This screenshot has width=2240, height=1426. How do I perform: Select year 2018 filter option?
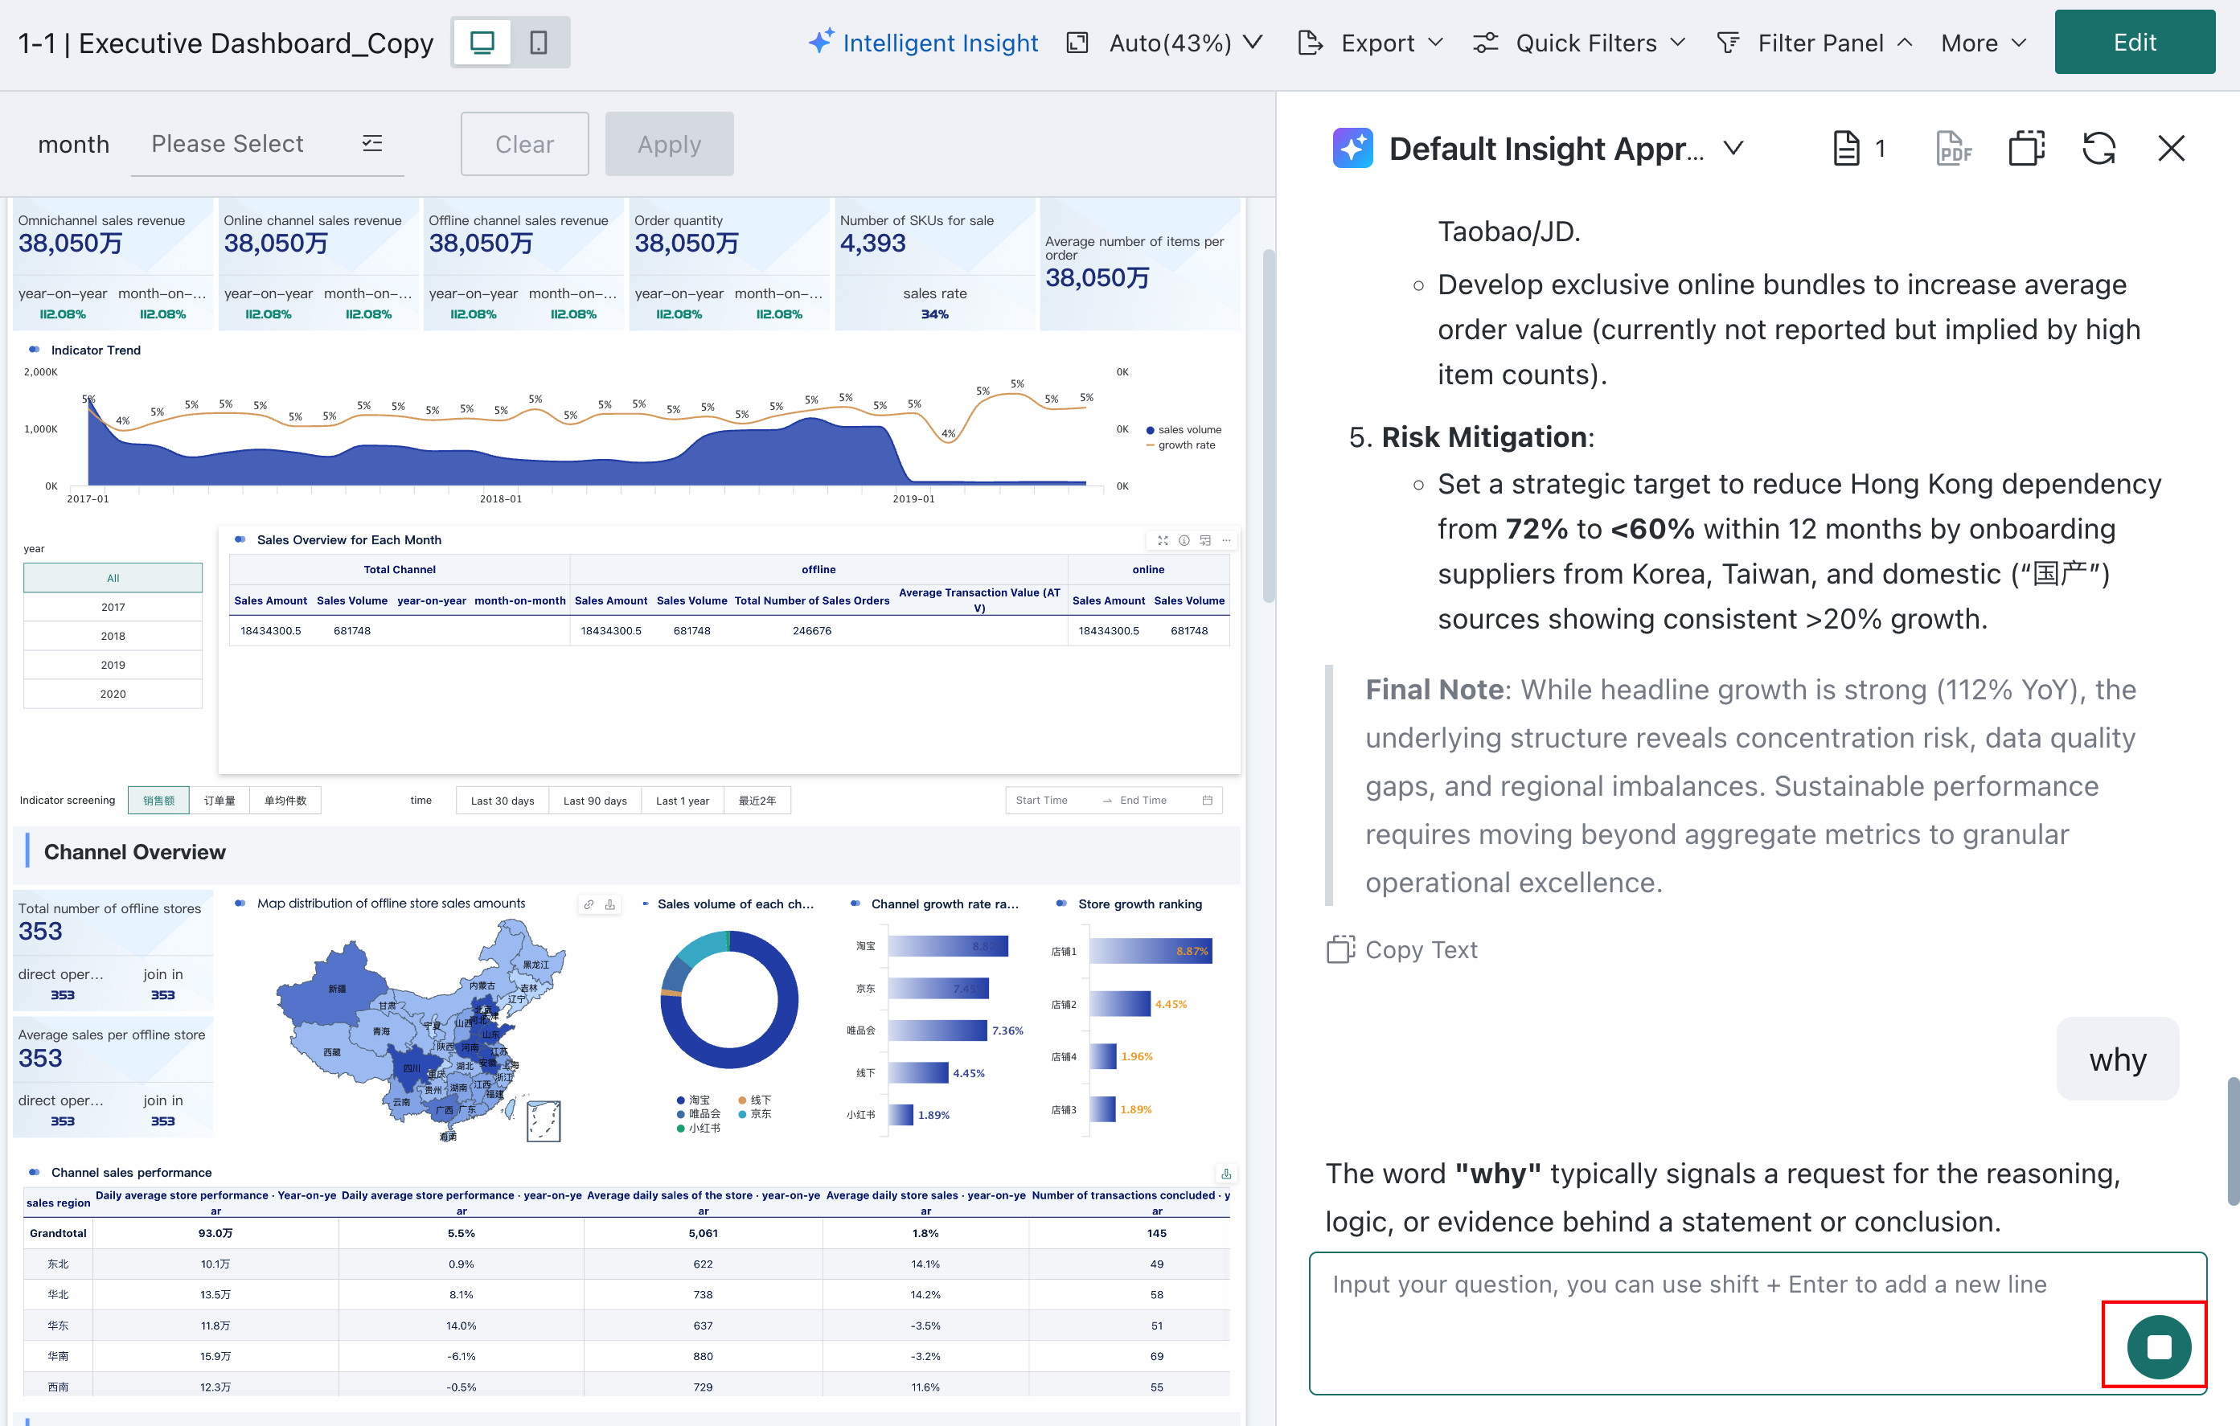pyautogui.click(x=113, y=637)
